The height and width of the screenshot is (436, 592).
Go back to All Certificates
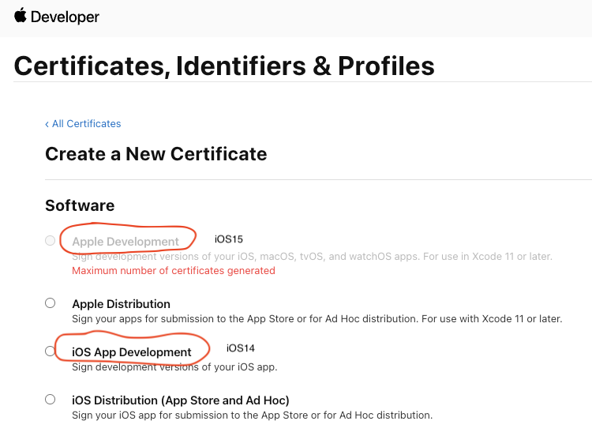(86, 124)
